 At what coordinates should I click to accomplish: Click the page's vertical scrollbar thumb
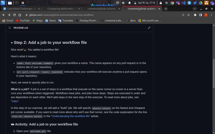[213, 73]
